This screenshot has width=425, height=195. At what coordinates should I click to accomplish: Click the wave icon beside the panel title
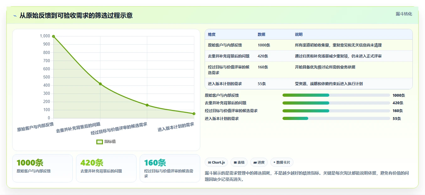pos(15,16)
